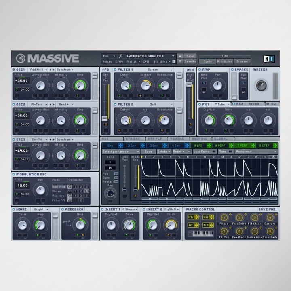
Task: Click the 3Env modulation drag-handle icon
Action: tap(164, 145)
